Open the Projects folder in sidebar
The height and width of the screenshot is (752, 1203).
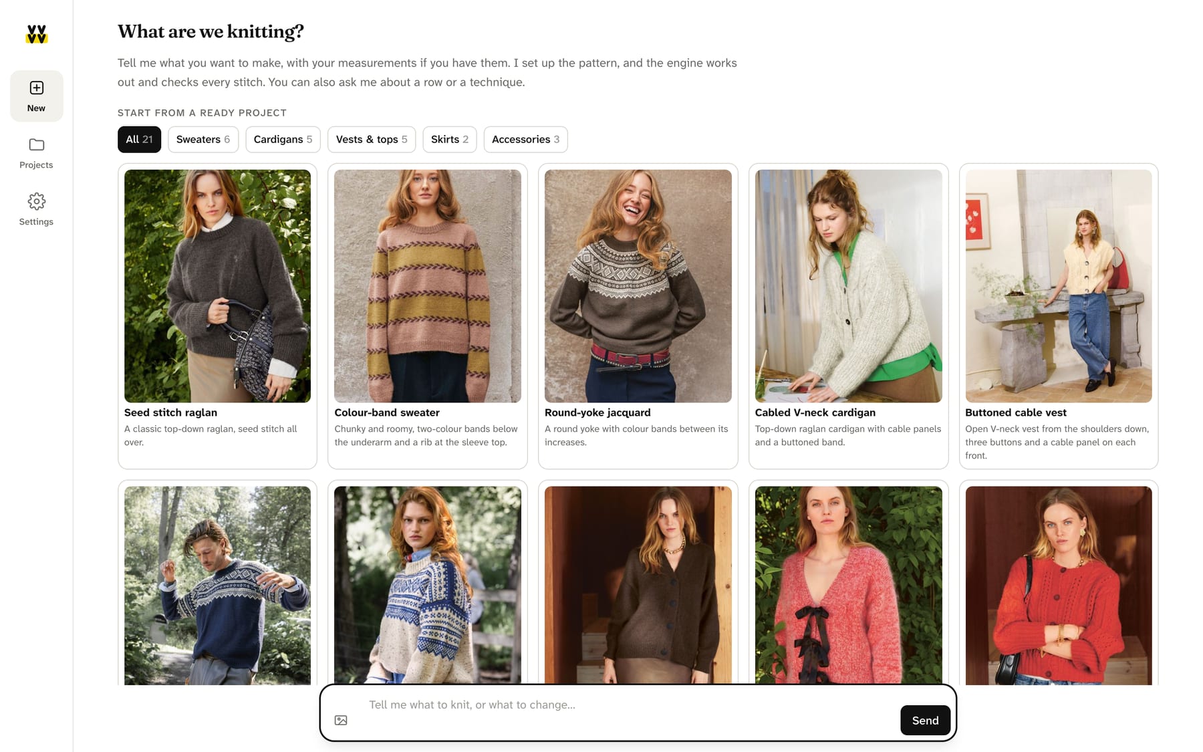tap(36, 153)
